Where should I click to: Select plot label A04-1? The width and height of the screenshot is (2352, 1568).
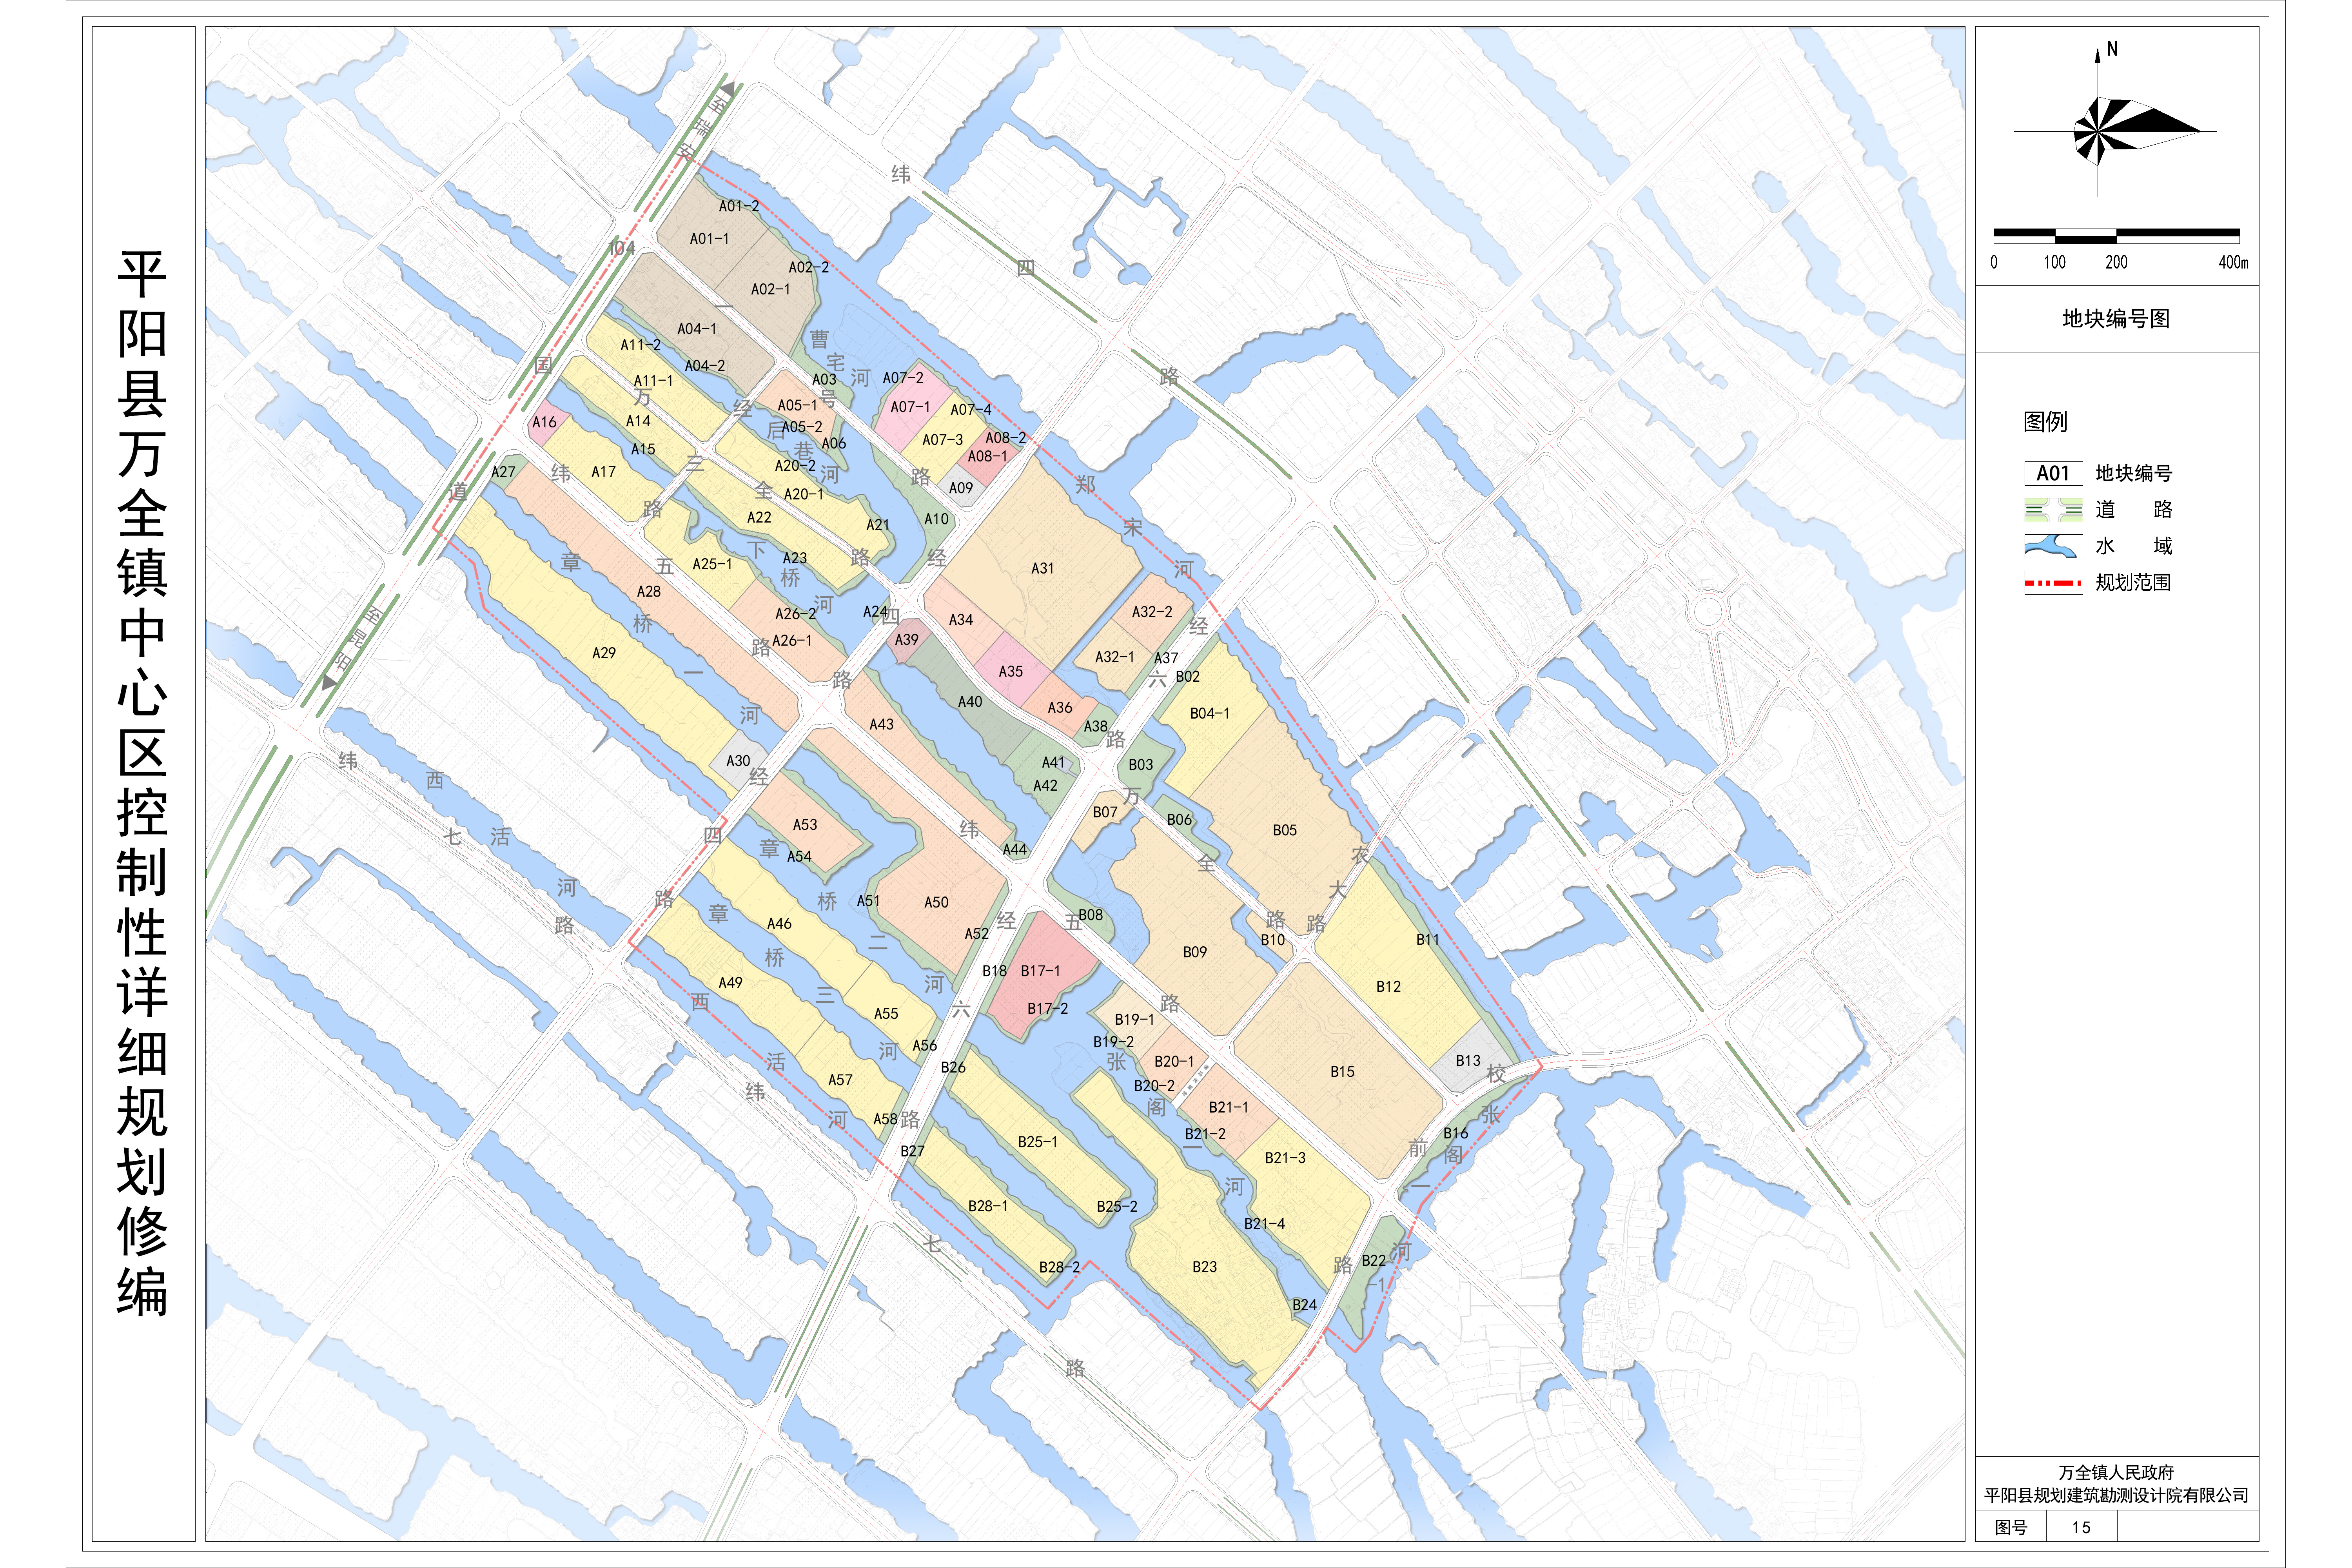point(697,328)
